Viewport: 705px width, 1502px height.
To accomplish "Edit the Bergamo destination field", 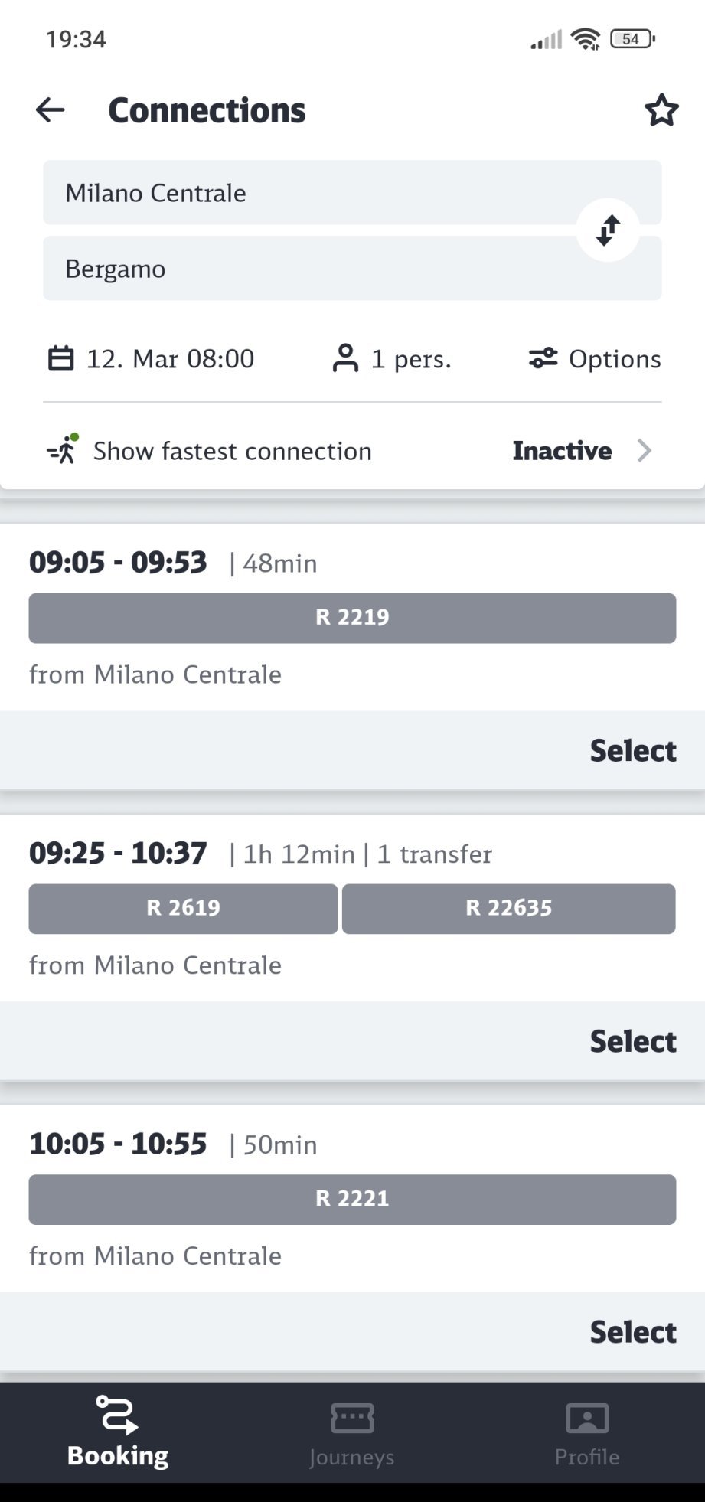I will point(306,269).
